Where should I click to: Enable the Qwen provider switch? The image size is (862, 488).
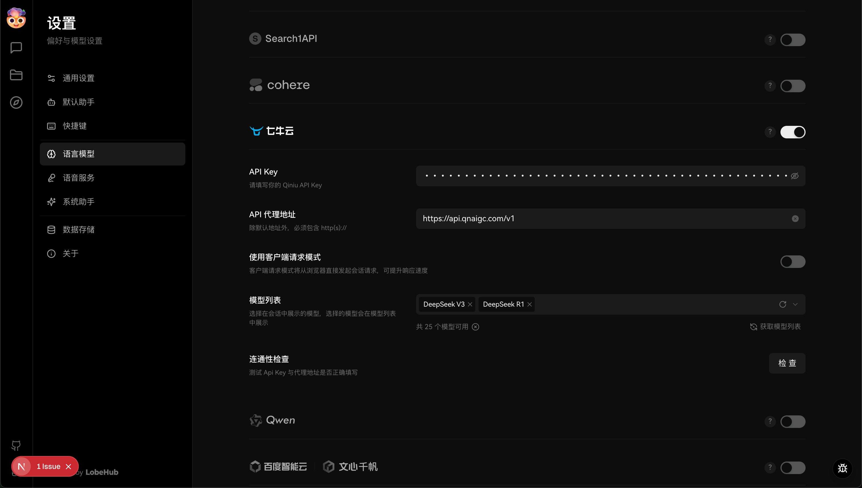(x=792, y=421)
